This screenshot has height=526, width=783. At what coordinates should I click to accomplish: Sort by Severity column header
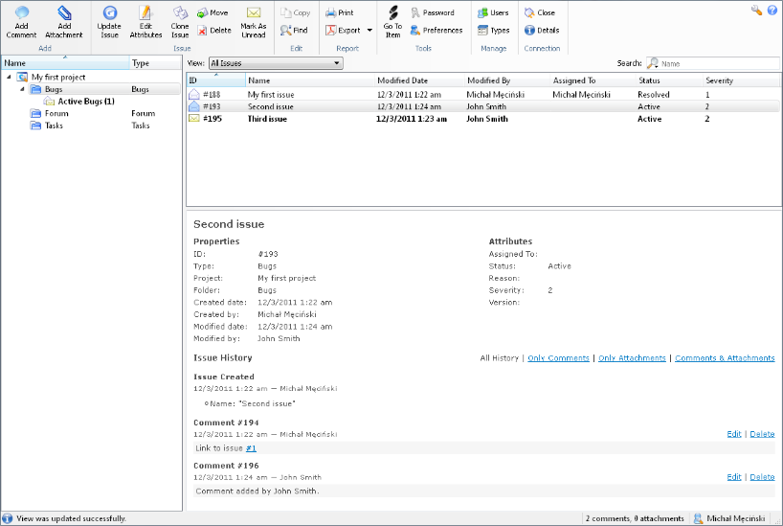(742, 80)
